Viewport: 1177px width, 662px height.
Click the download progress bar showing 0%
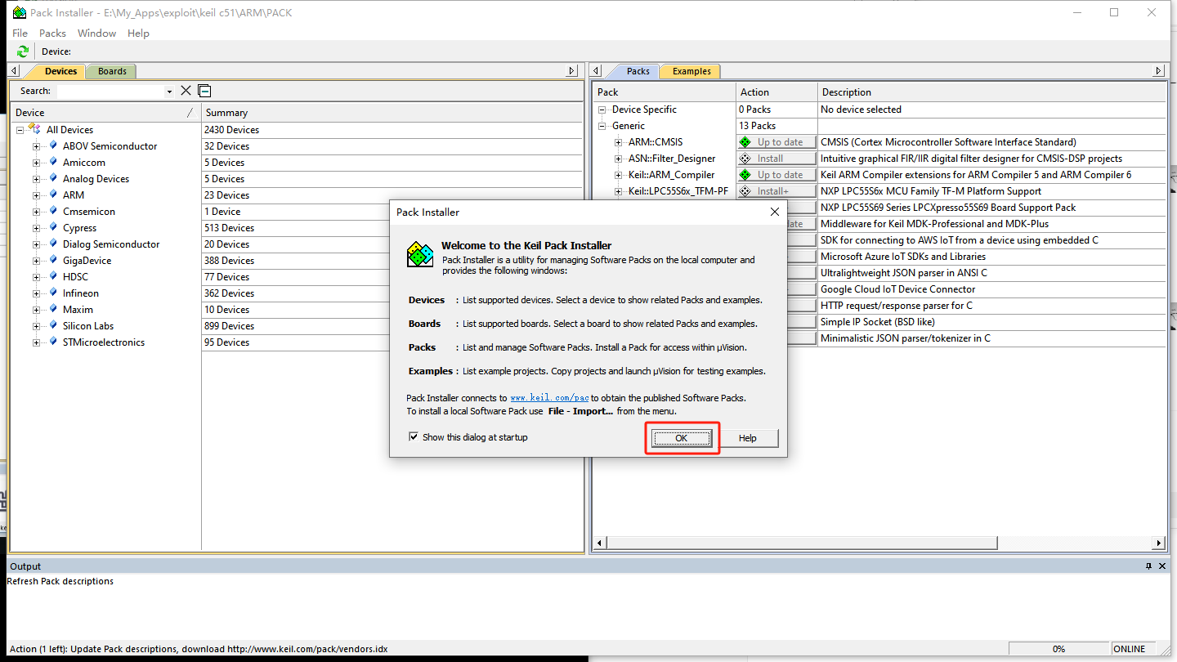coord(1058,649)
